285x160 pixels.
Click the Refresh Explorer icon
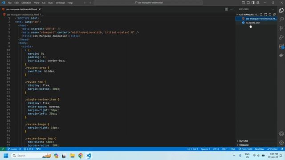click(270, 14)
